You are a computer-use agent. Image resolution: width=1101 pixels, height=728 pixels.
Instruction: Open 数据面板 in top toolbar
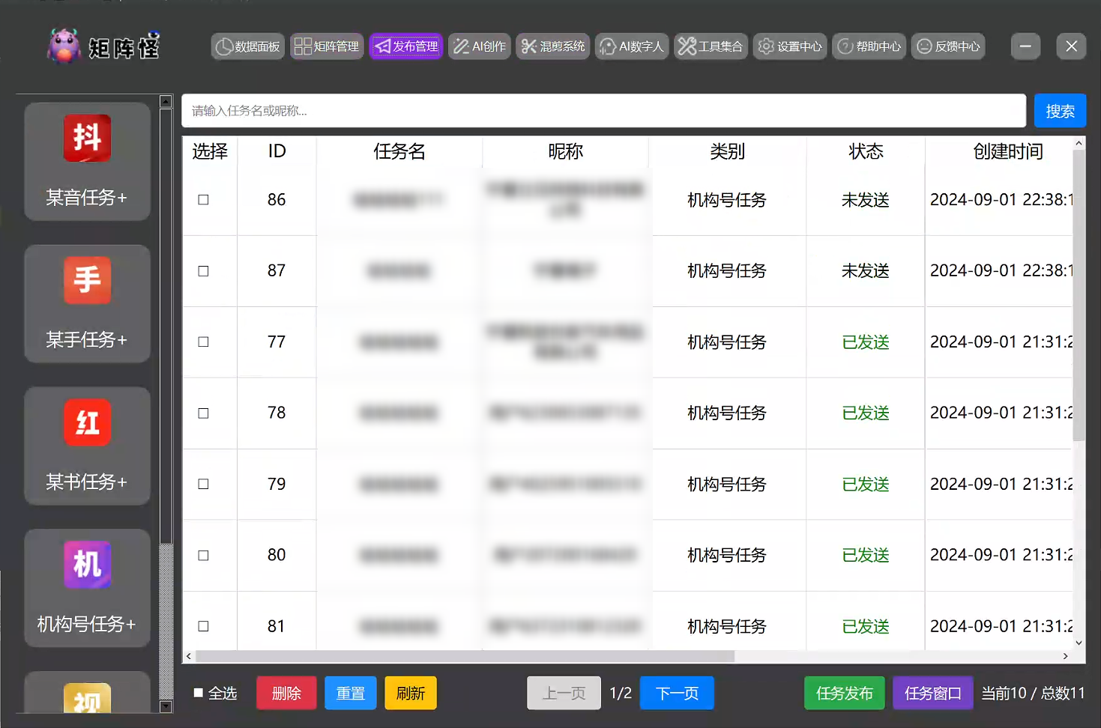pos(247,46)
